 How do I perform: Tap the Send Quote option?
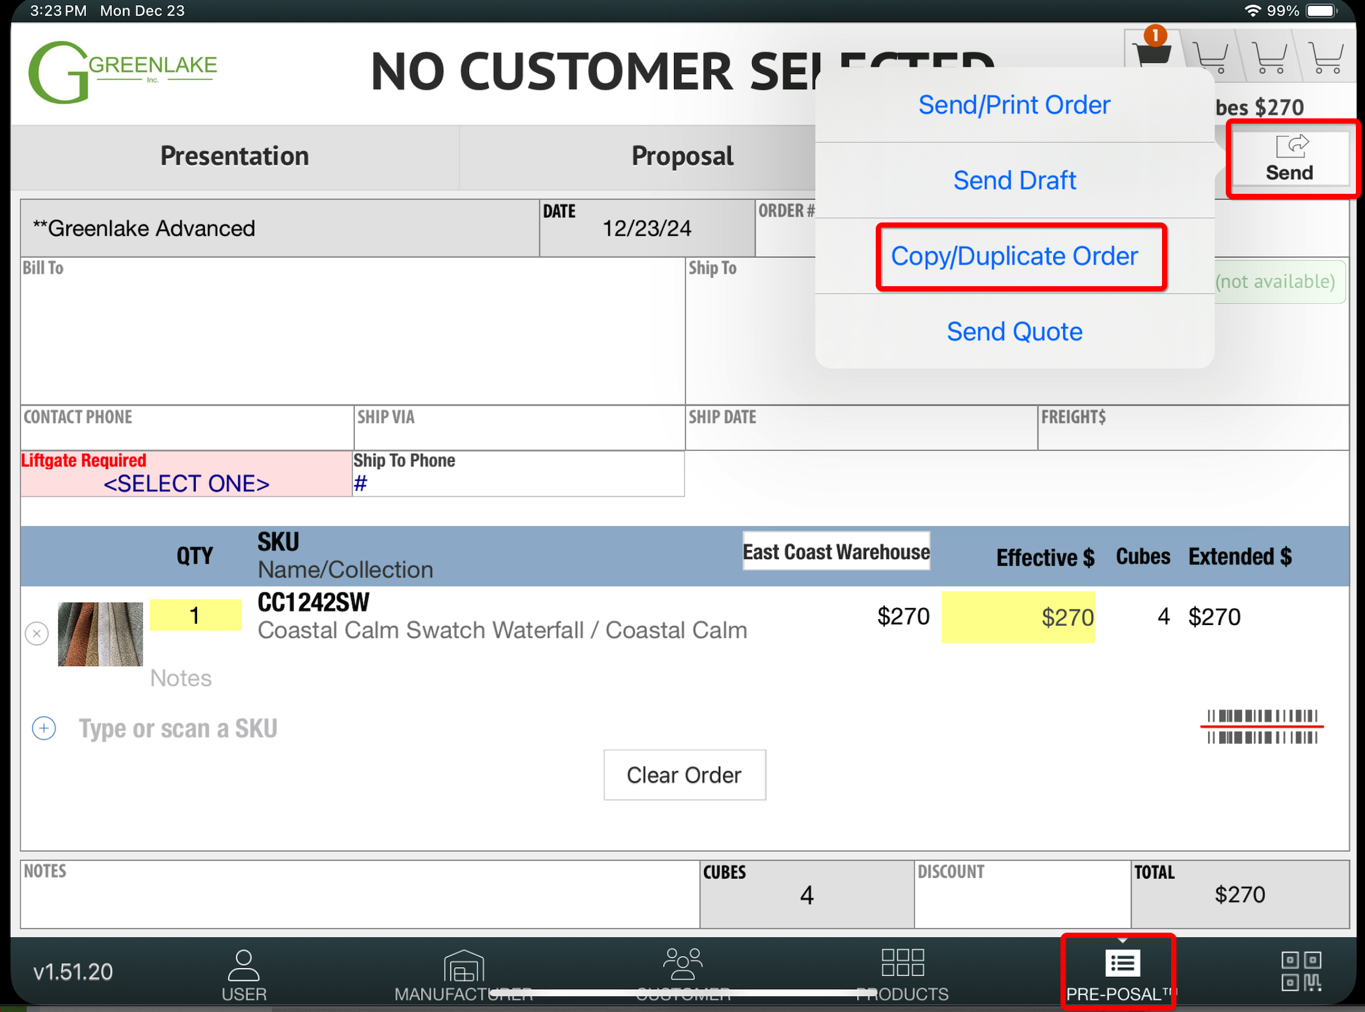tap(1014, 332)
